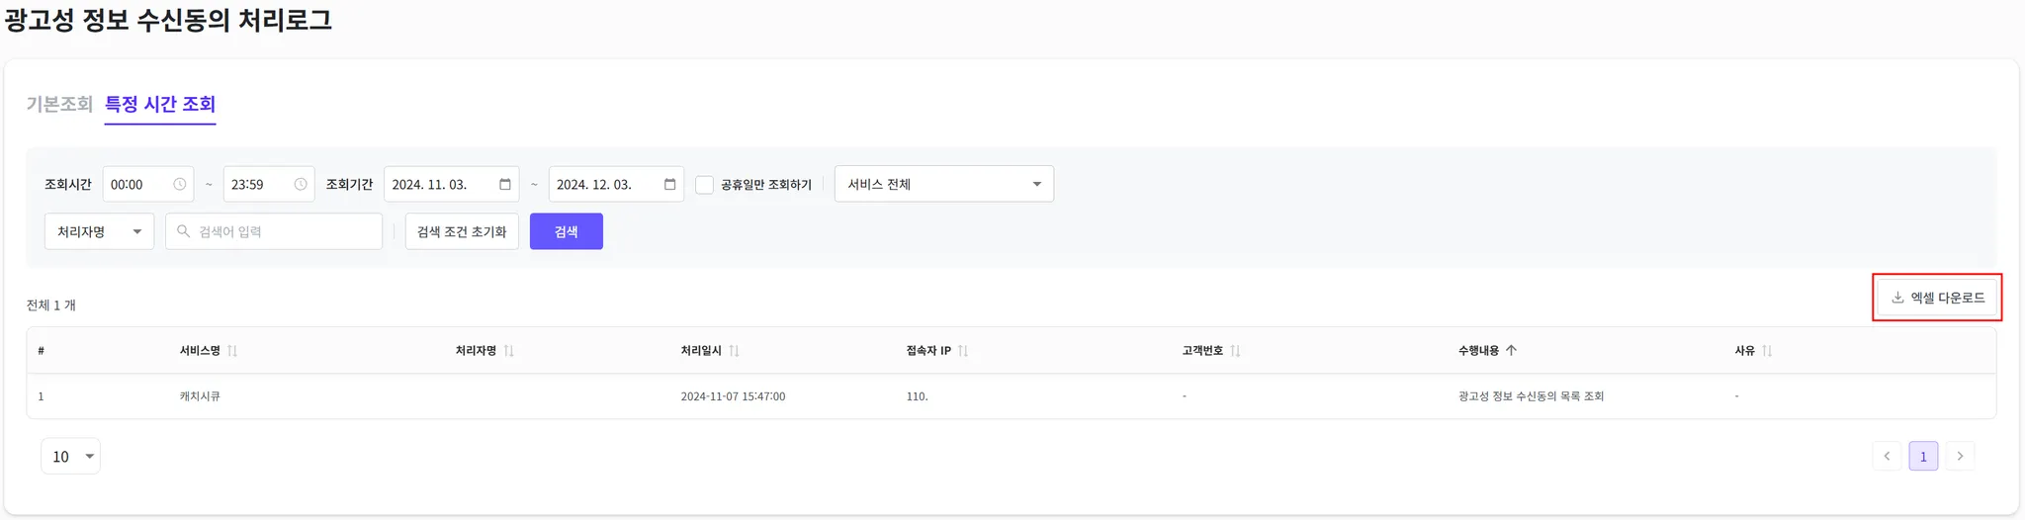2025x520 pixels.
Task: Toggle 수행내용 ascending sort arrow
Action: tap(1511, 351)
